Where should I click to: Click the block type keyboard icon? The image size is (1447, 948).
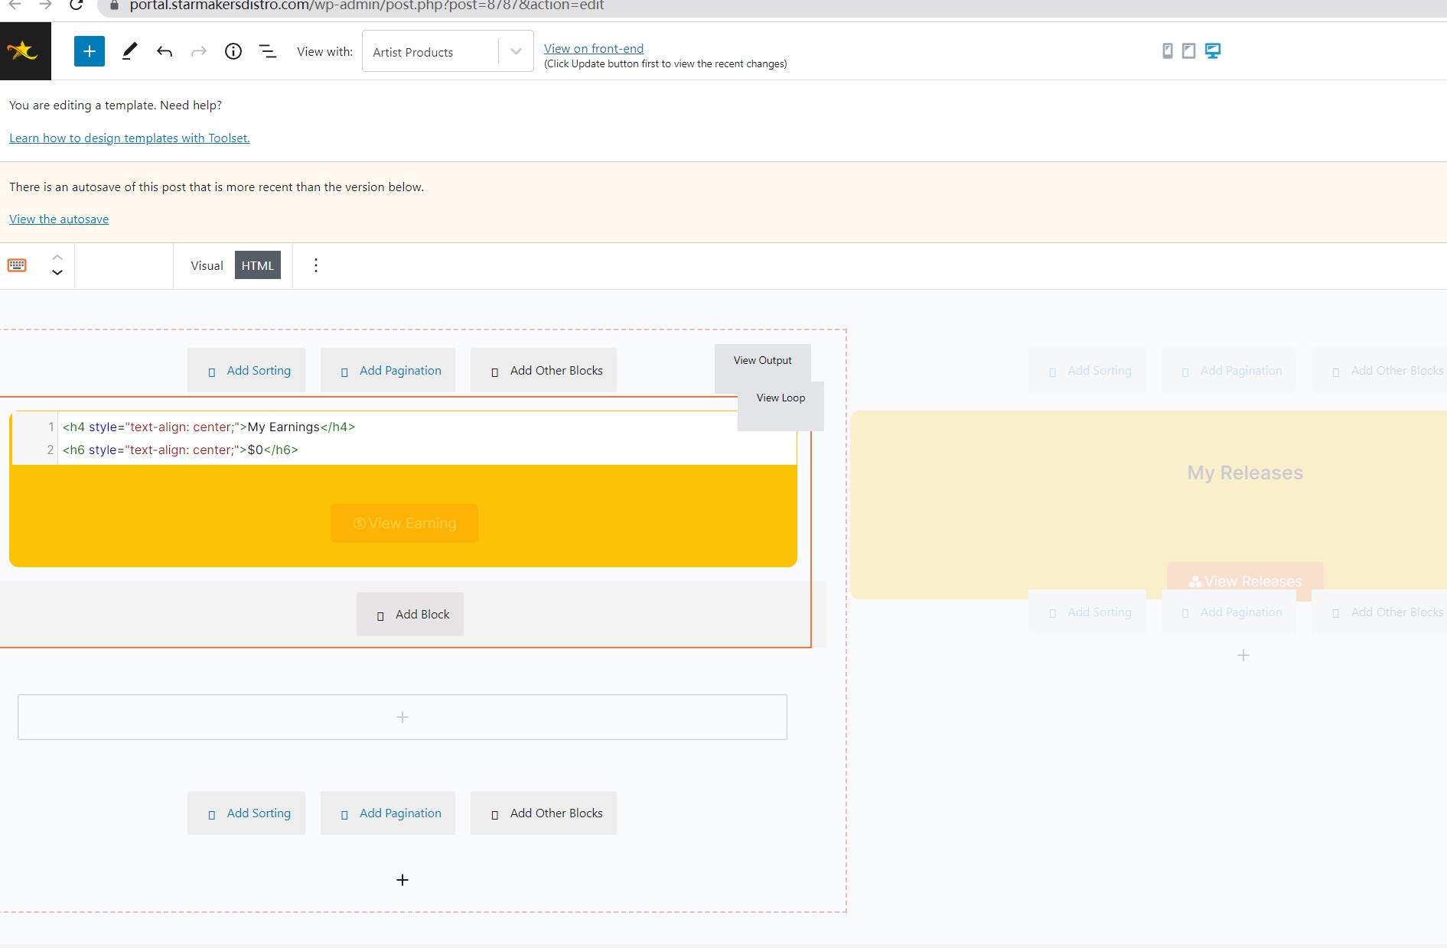pyautogui.click(x=17, y=265)
